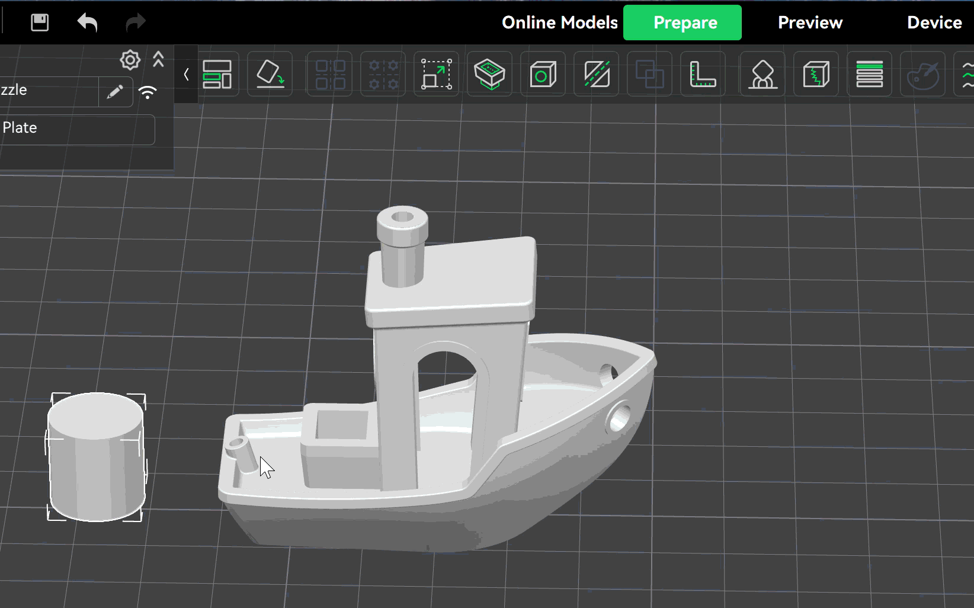
Task: Open the Plate dropdown field
Action: click(x=77, y=129)
